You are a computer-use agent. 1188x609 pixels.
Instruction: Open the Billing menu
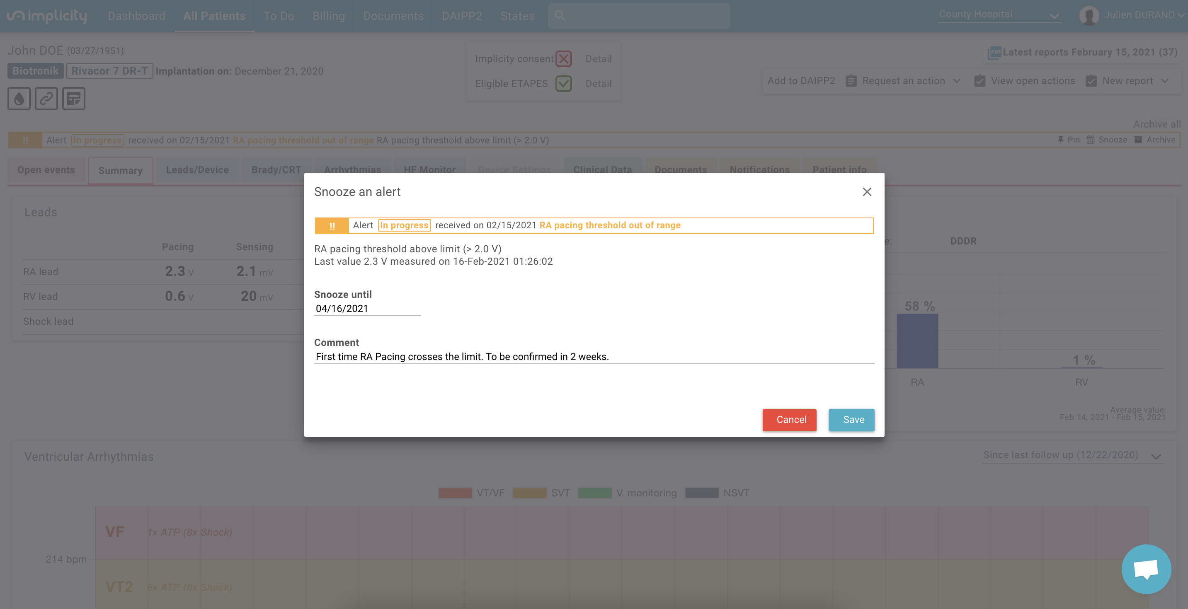(329, 16)
